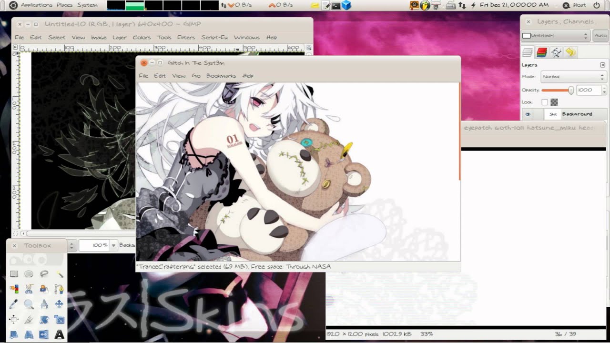This screenshot has width=610, height=343.
Task: Toggle the link chain cell of Background layer
Action: click(x=539, y=114)
